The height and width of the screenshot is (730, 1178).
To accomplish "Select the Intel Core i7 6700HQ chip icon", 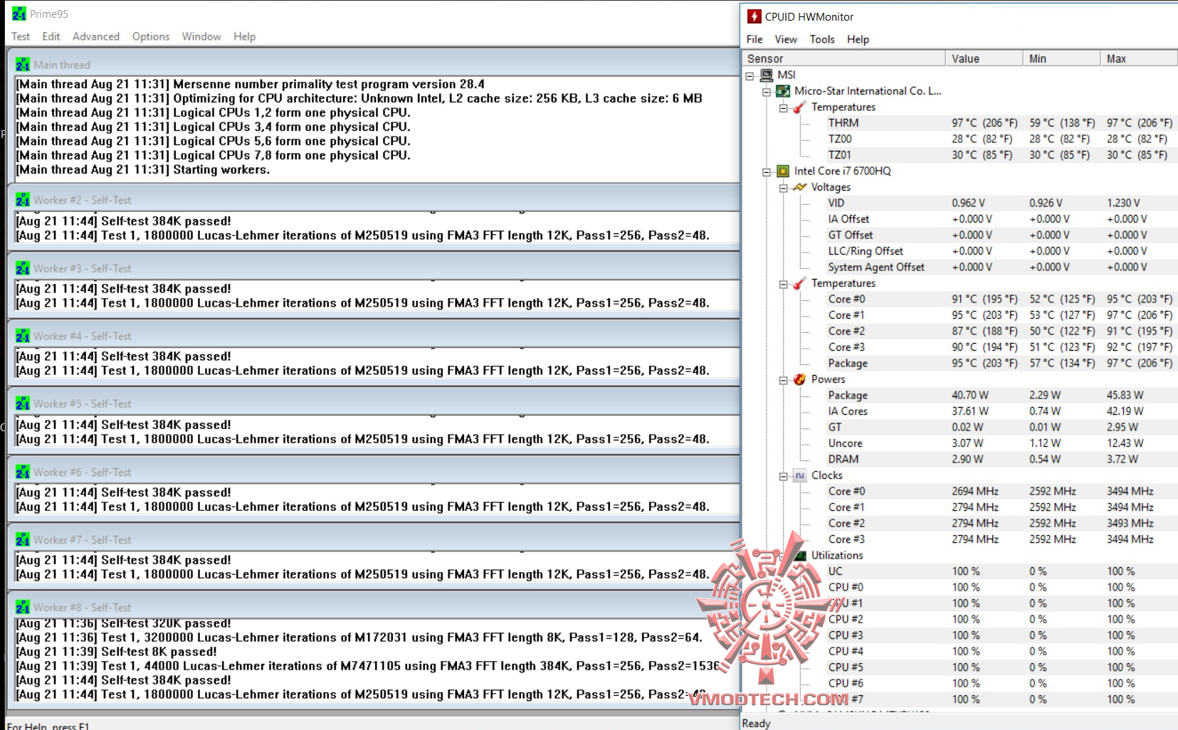I will point(783,171).
